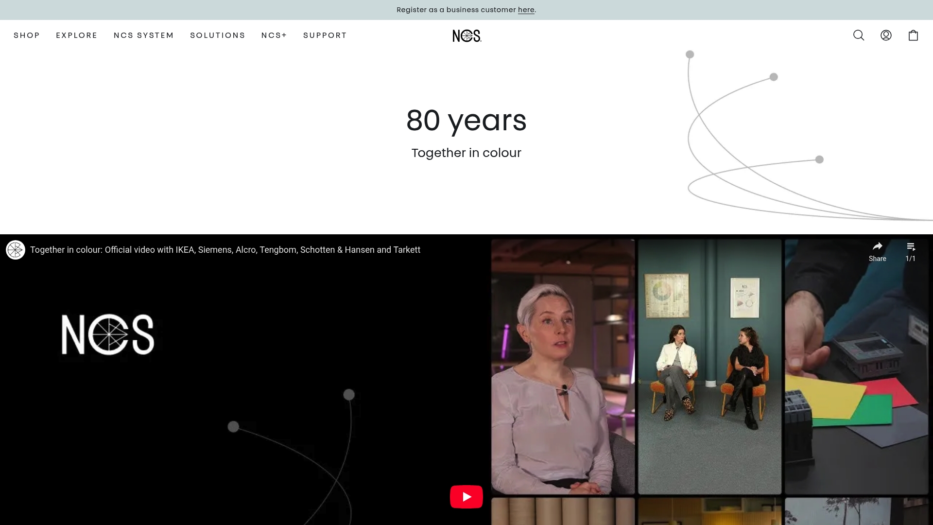The image size is (933, 525).
Task: Play the video with red YouTube button
Action: tap(466, 496)
